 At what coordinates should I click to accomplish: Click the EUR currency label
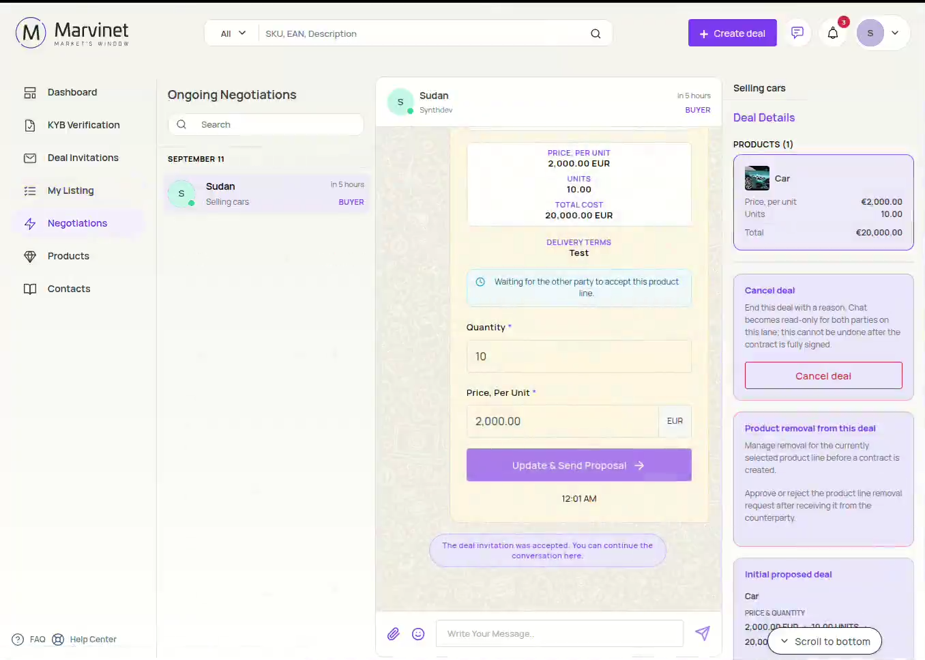click(675, 421)
